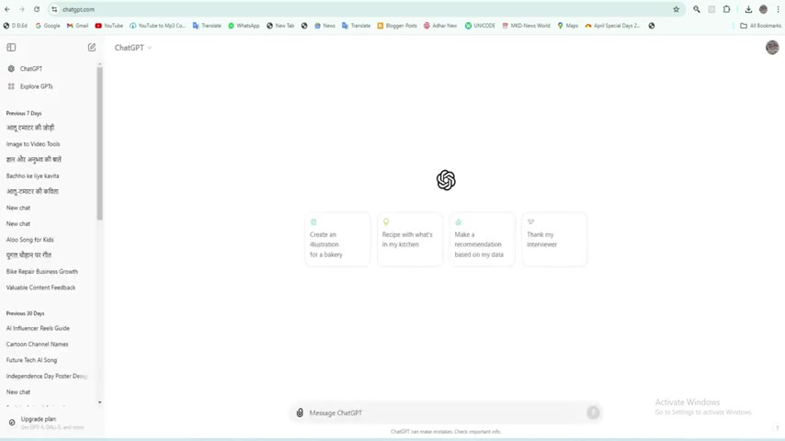The image size is (785, 441).
Task: Open Independence Day Poster chat
Action: point(47,377)
